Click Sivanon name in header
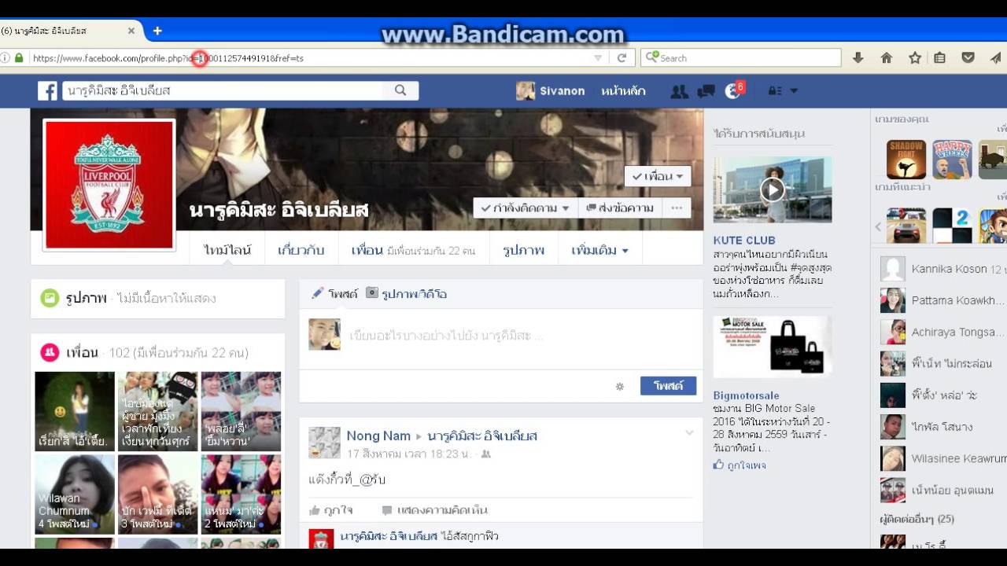This screenshot has height=566, width=1007. (x=562, y=91)
